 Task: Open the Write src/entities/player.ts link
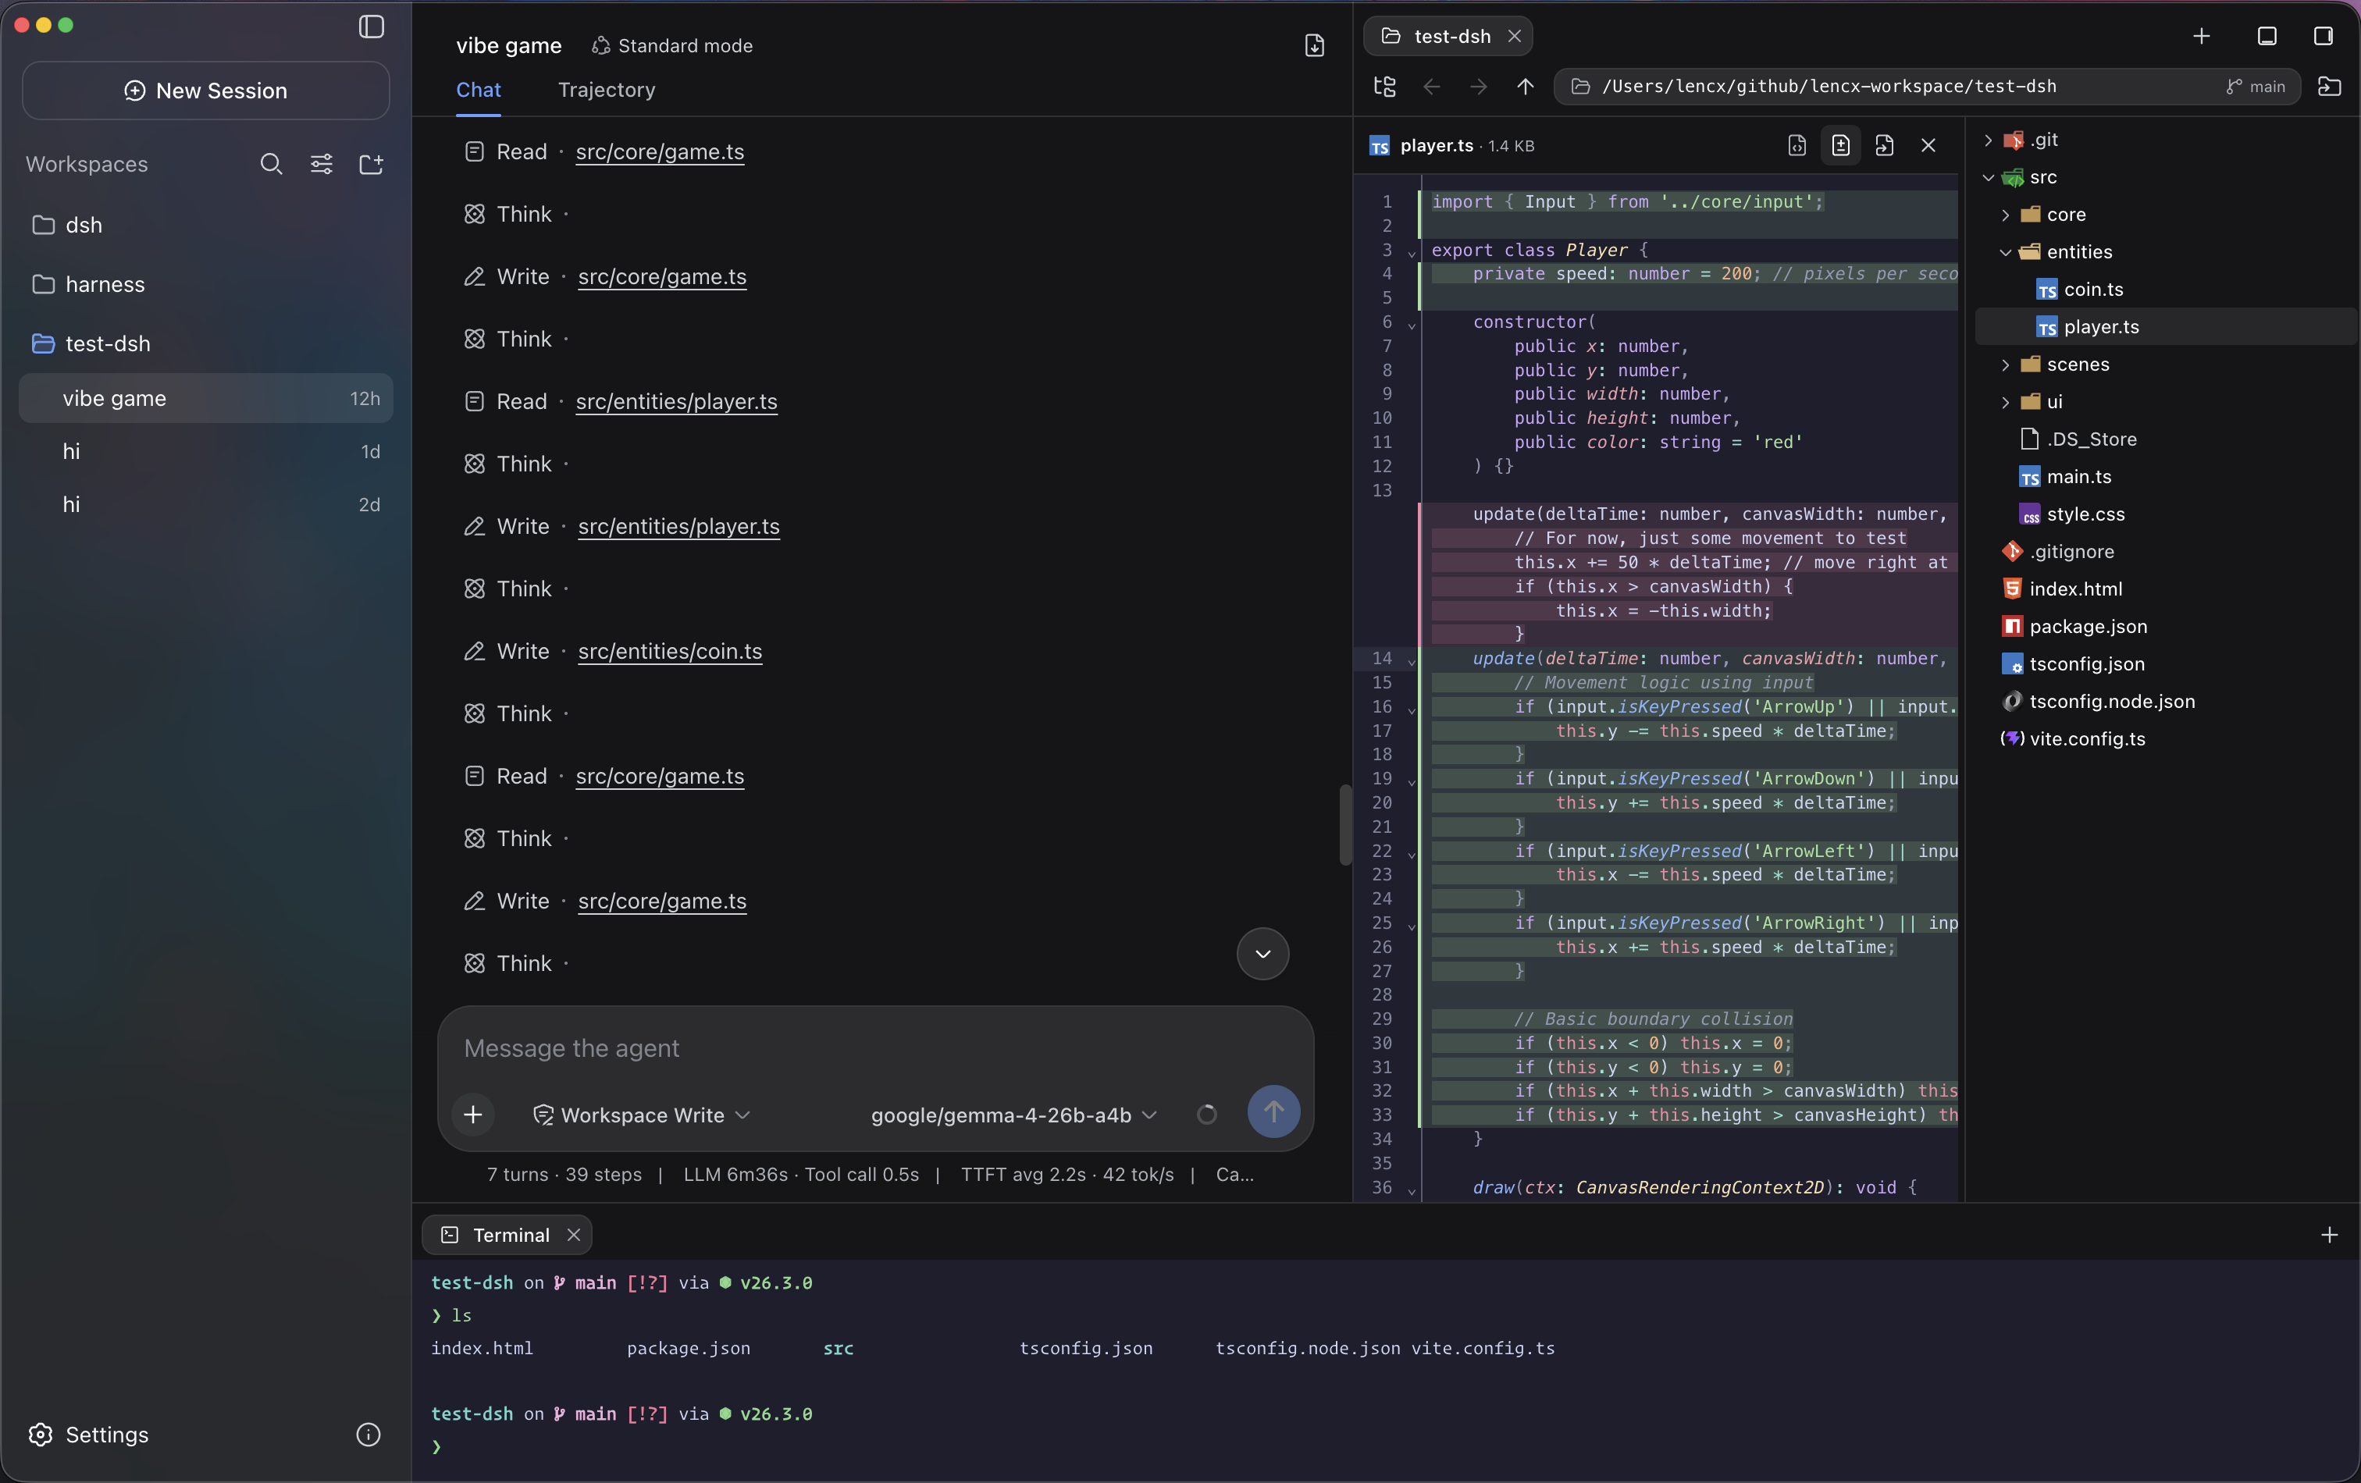[678, 526]
